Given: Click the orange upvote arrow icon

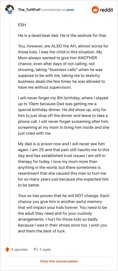Looking at the screenshot, I should coord(7,249).
